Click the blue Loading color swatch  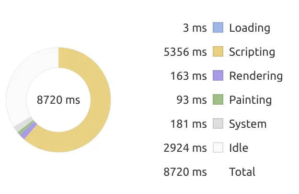(x=218, y=28)
